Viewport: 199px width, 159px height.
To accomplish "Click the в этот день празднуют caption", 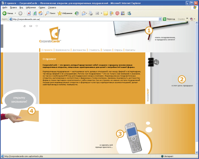I will pos(182,86).
